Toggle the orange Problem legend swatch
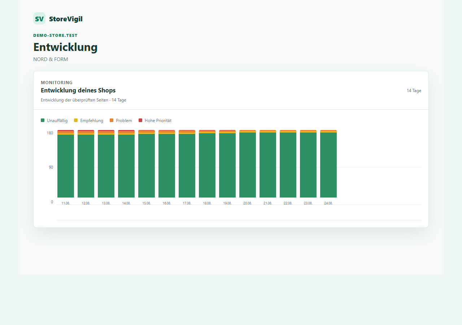The width and height of the screenshot is (462, 325). 112,120
